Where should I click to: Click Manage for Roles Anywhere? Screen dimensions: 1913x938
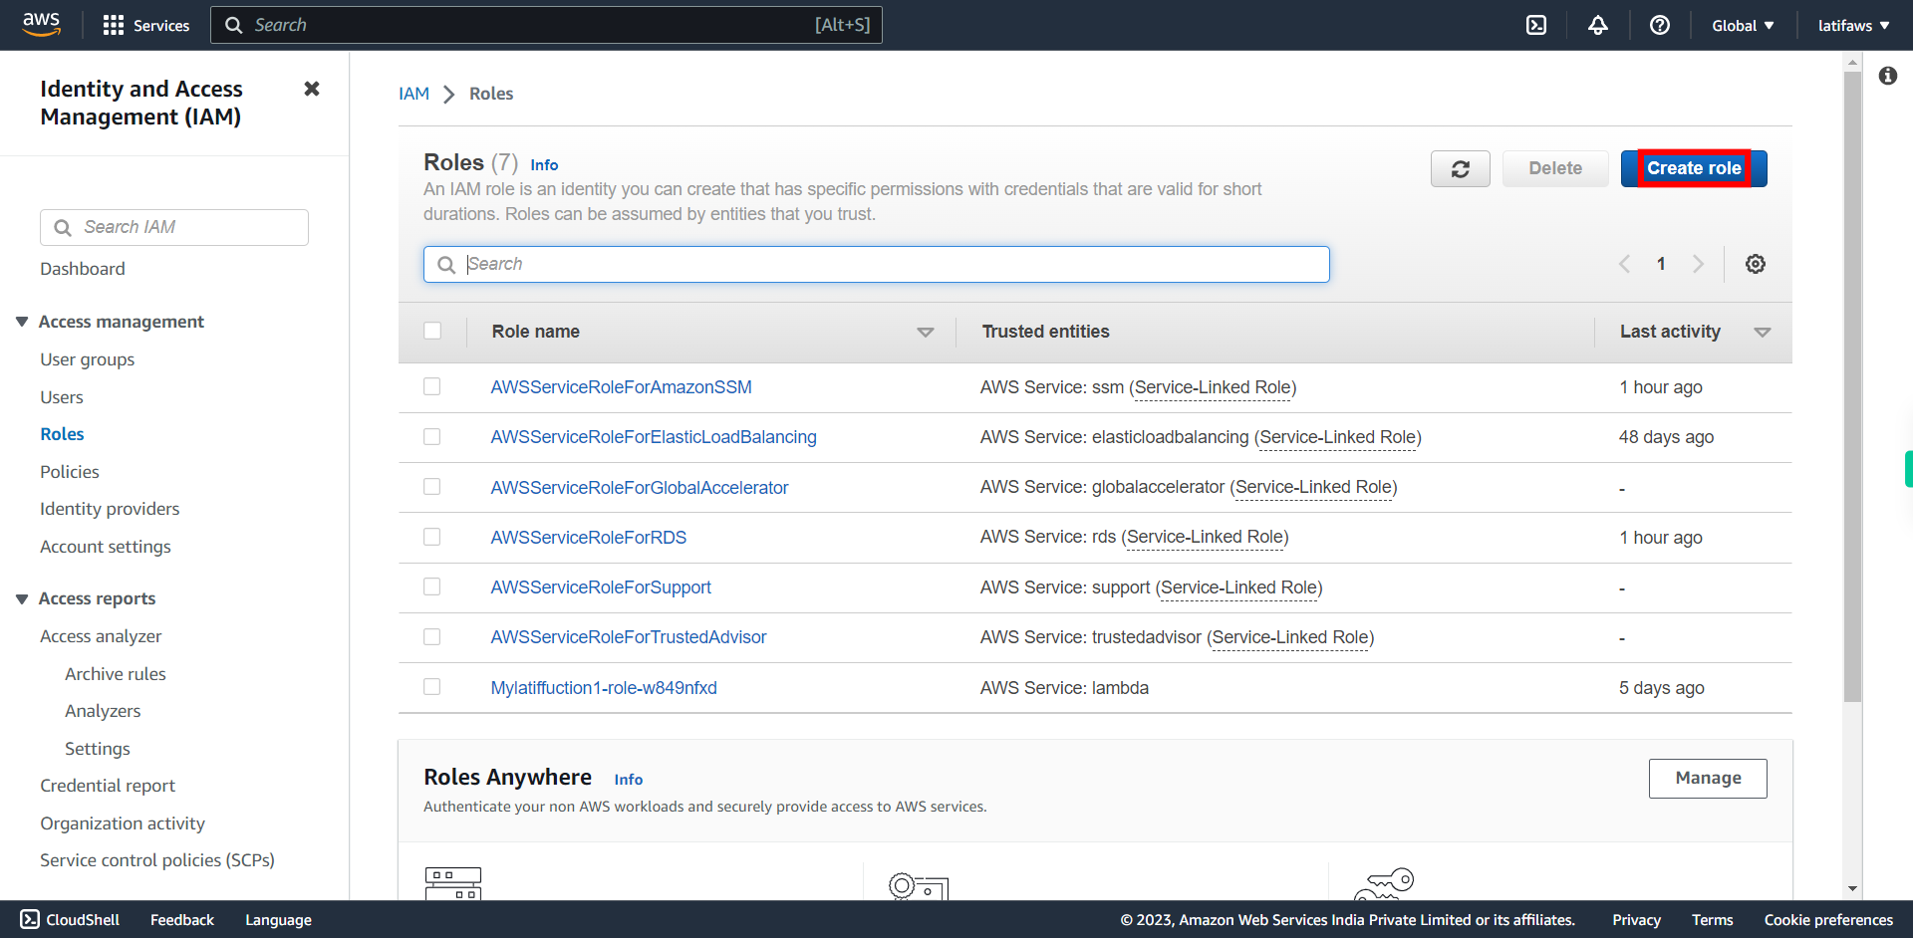coord(1708,779)
